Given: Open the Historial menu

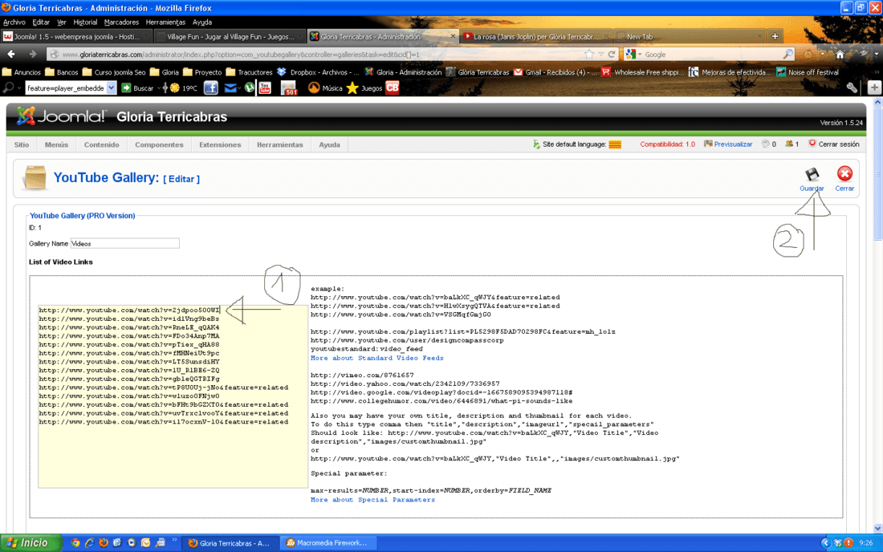Looking at the screenshot, I should point(85,22).
